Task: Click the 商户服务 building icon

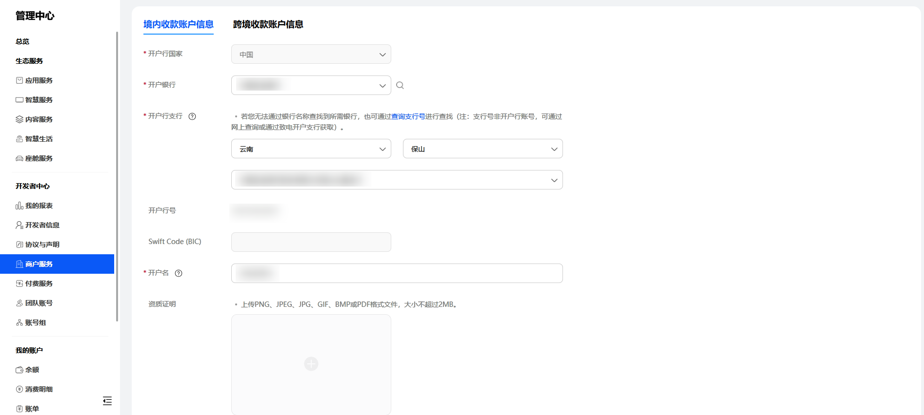Action: [x=20, y=264]
